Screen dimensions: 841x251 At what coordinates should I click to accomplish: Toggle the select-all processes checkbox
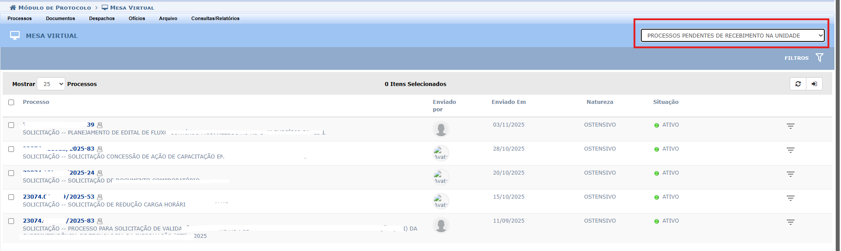[11, 102]
